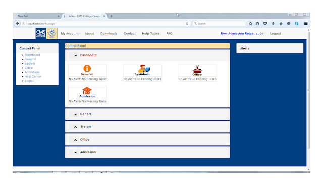Click the orange Control Panel title bar
Screen dimensions: 323x184
point(147,46)
